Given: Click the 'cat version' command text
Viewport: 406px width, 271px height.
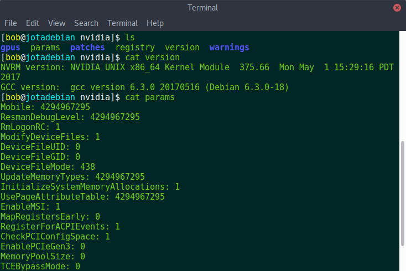Looking at the screenshot, I should click(153, 58).
